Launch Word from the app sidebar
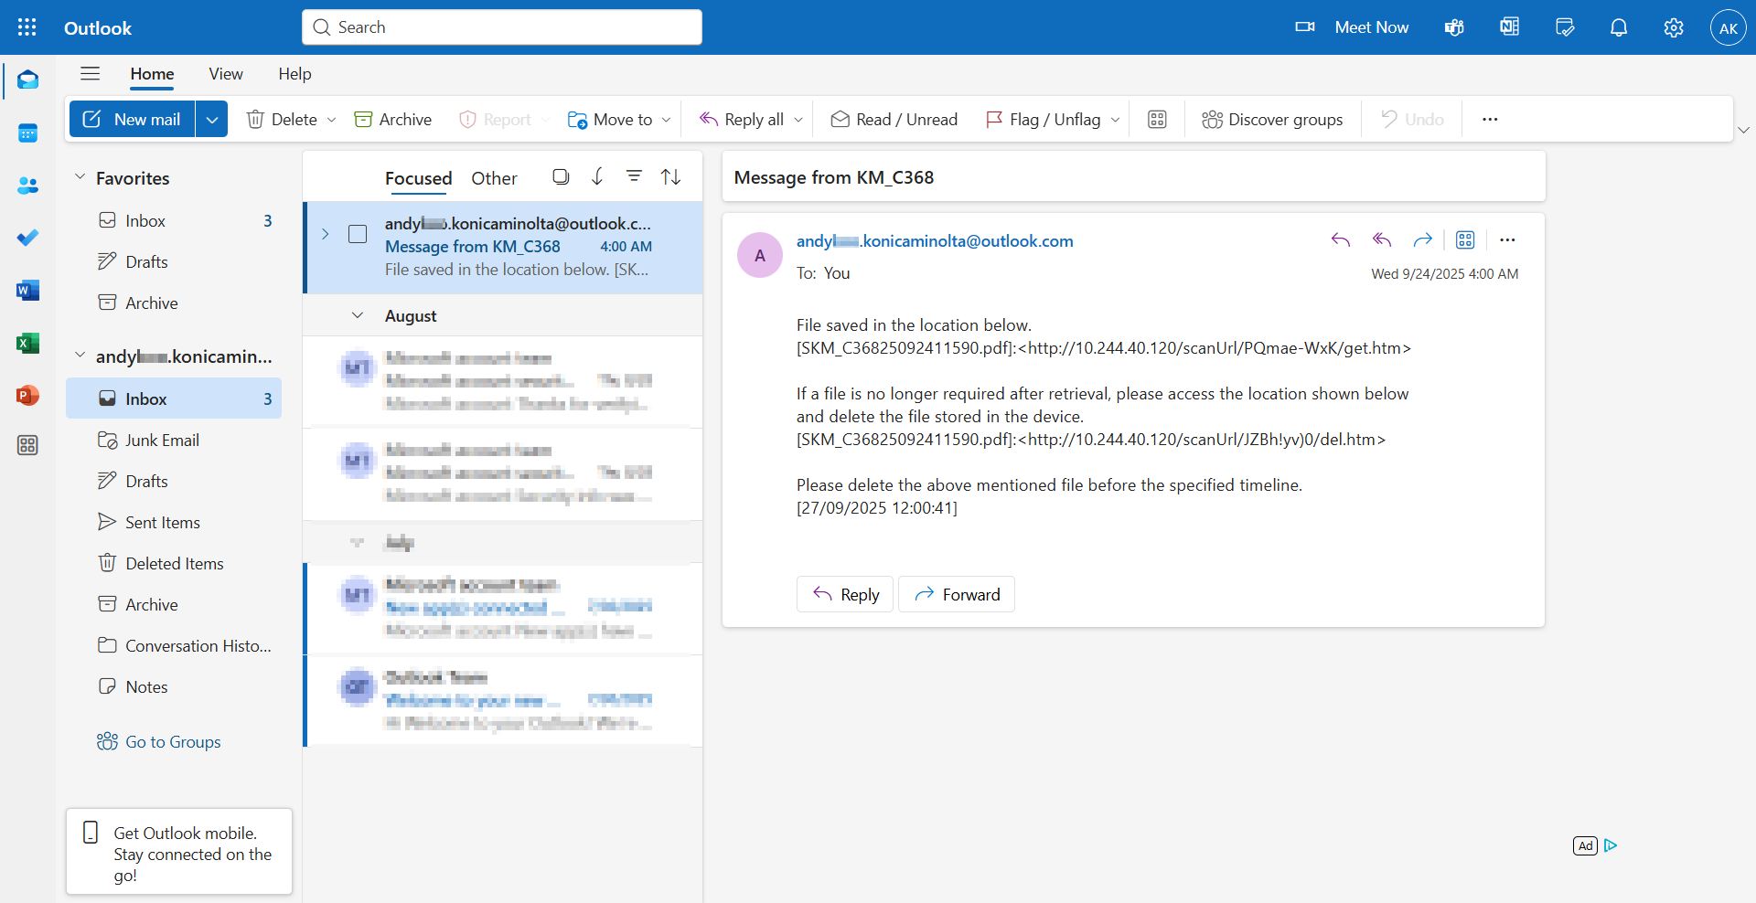 (27, 291)
